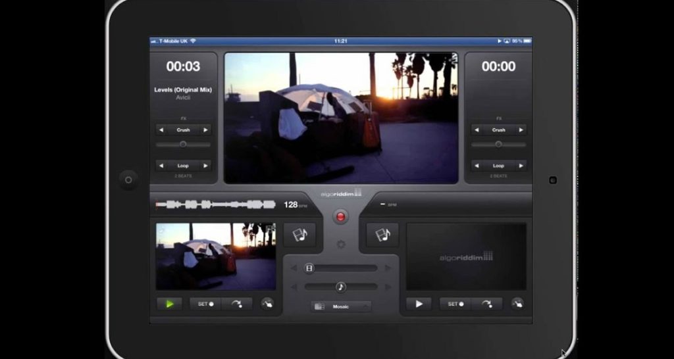Jump to cue point on left deck
This screenshot has width=674, height=359.
(x=236, y=304)
